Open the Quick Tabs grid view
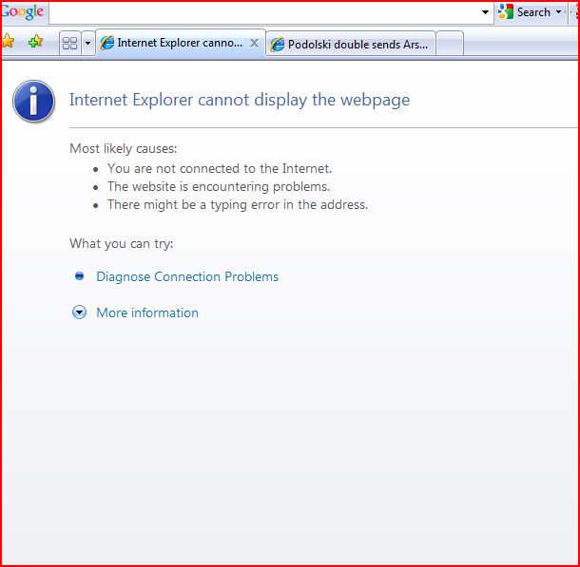The height and width of the screenshot is (567, 580). pos(70,44)
